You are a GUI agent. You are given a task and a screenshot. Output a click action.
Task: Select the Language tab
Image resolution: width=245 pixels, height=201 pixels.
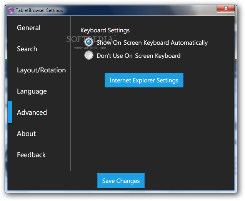pyautogui.click(x=32, y=91)
